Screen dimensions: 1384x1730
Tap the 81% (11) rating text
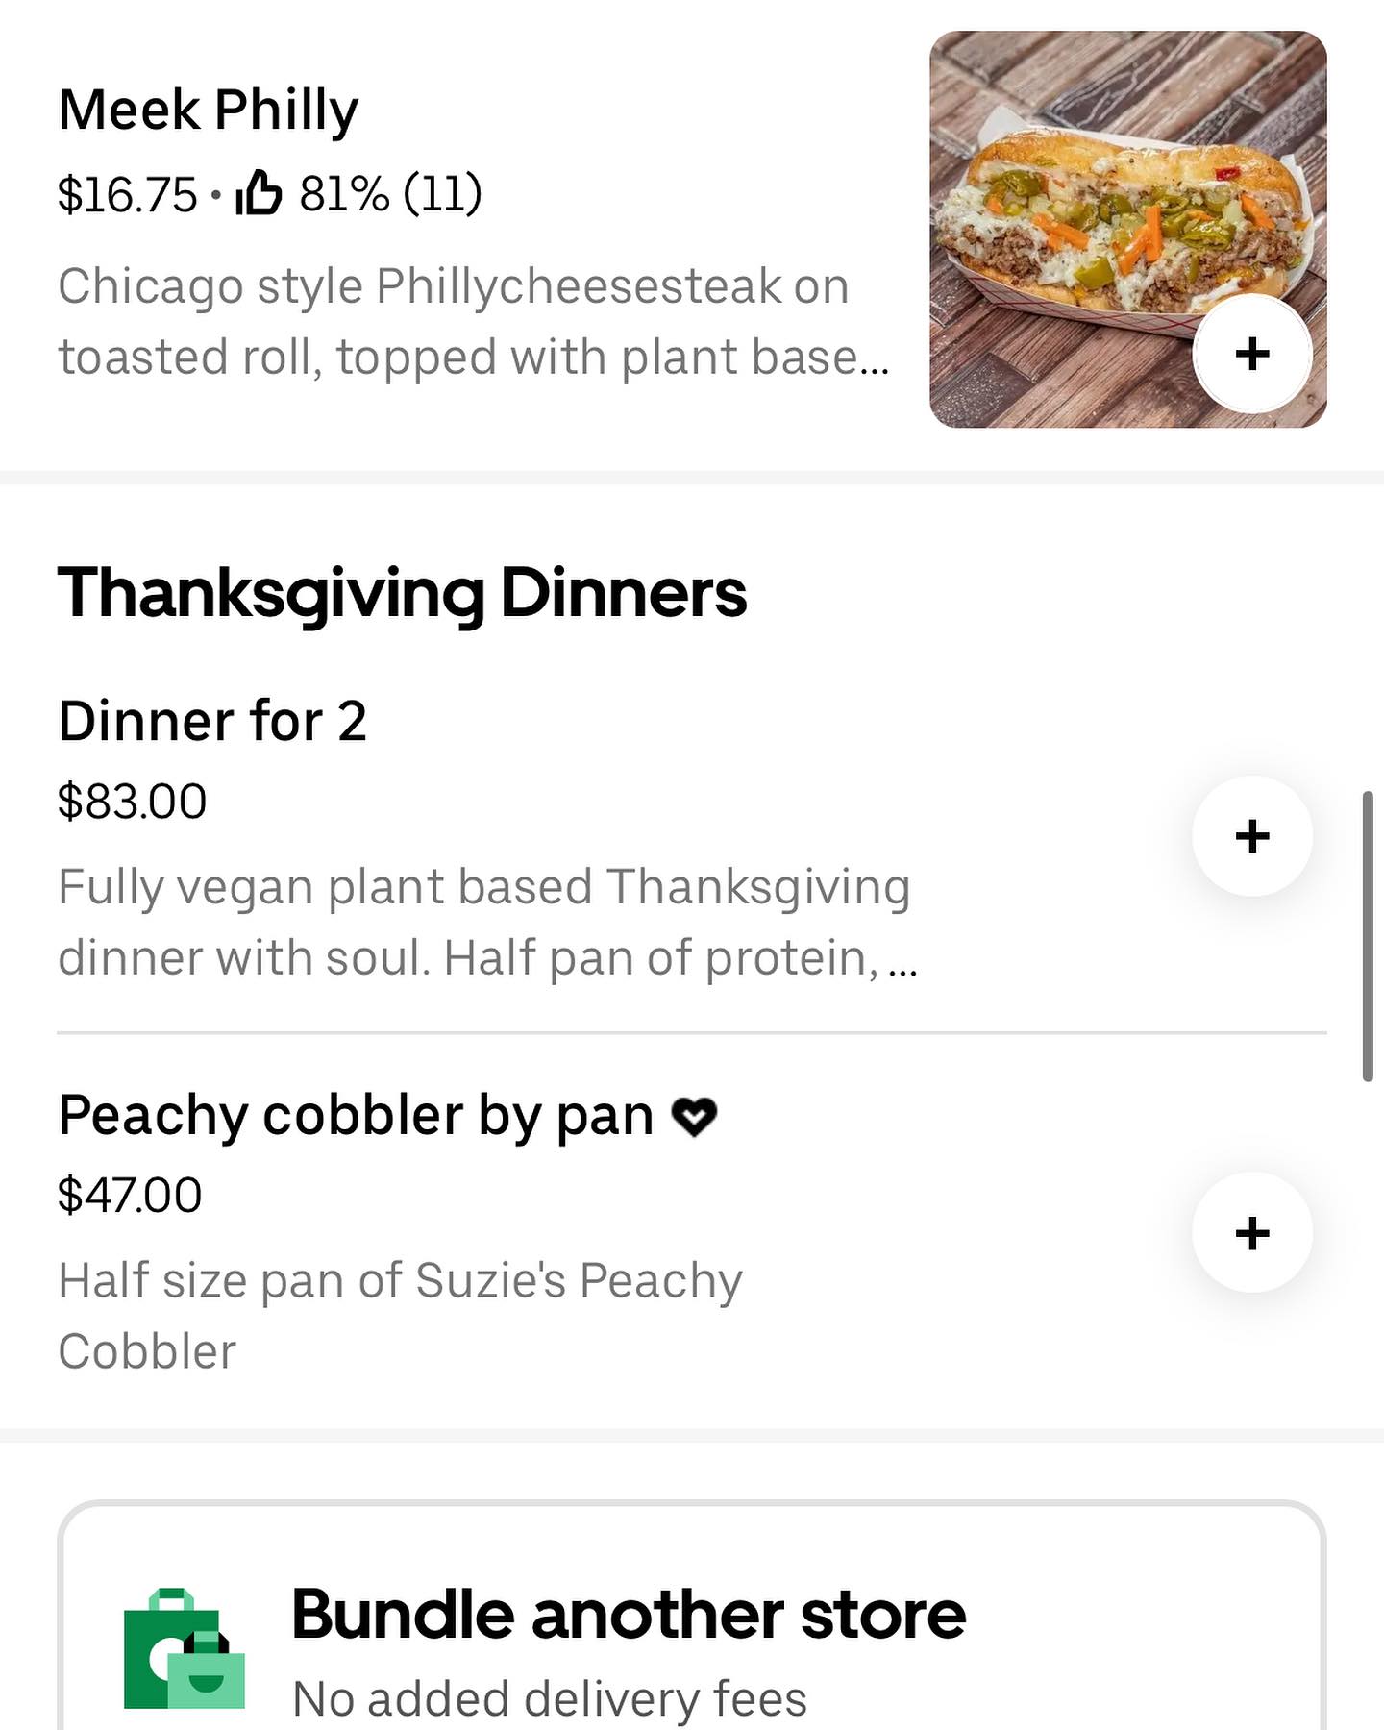pos(390,192)
